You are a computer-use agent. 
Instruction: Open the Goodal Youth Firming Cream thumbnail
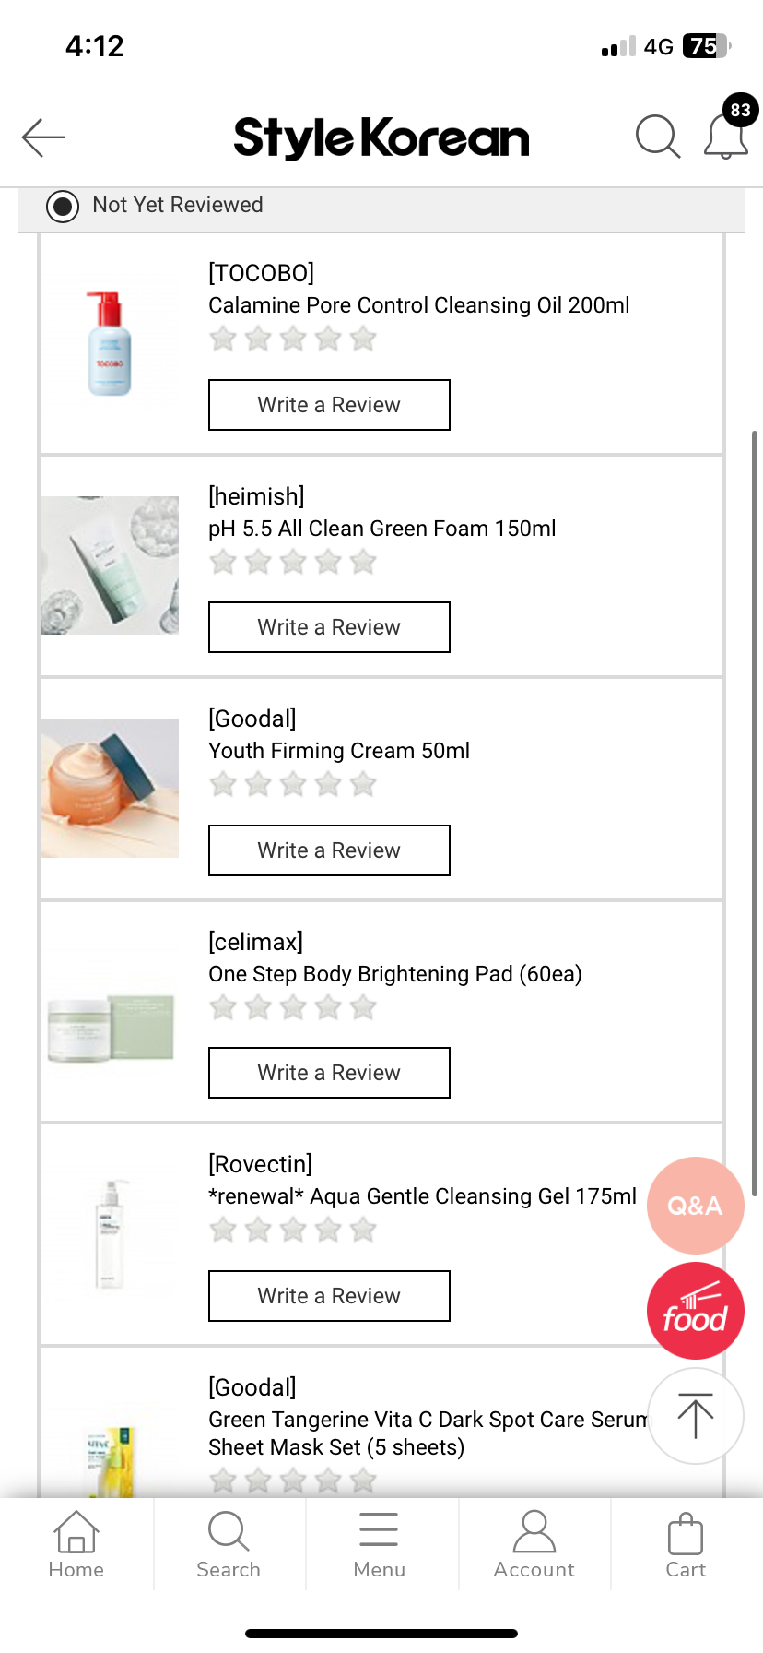pos(110,789)
